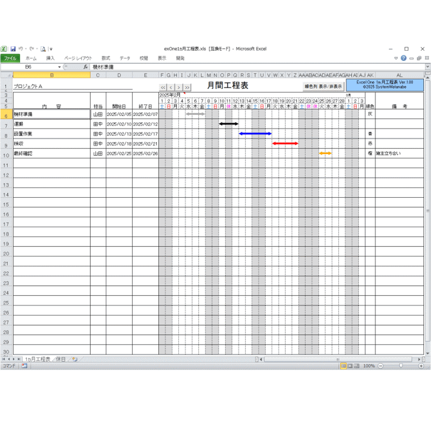Viewport: 431px width, 431px height.
Task: Click the Name Box showing B6
Action: 28,67
